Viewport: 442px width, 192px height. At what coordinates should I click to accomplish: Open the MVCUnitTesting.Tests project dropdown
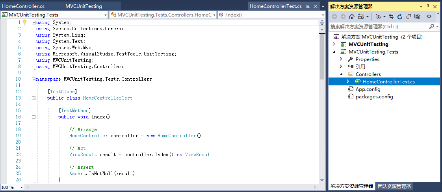point(105,15)
